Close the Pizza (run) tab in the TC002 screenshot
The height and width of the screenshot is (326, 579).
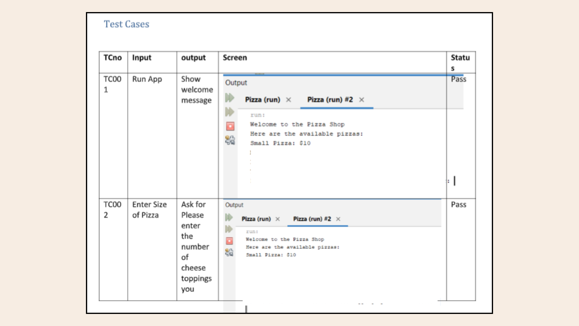pos(278,219)
